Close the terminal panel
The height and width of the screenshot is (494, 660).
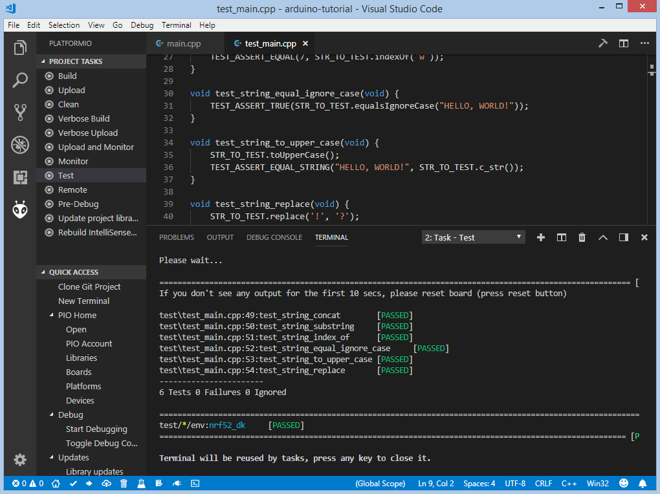(644, 237)
